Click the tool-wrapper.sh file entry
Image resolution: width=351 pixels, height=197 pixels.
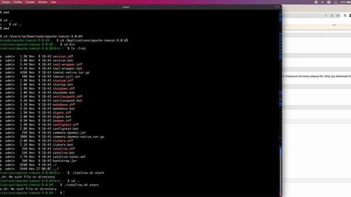pyautogui.click(x=67, y=65)
